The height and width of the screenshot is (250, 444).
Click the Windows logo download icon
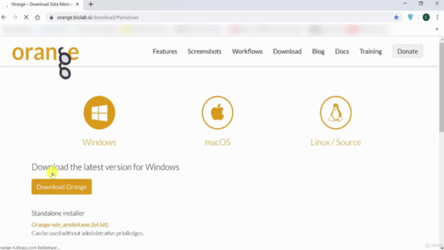pos(99,112)
